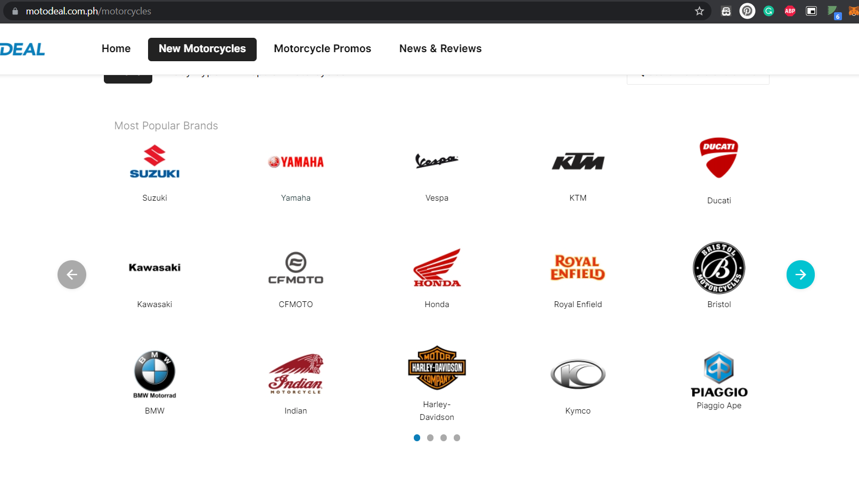The width and height of the screenshot is (859, 495).
Task: Click the Indian Motorcycle headdress logo
Action: tap(296, 374)
